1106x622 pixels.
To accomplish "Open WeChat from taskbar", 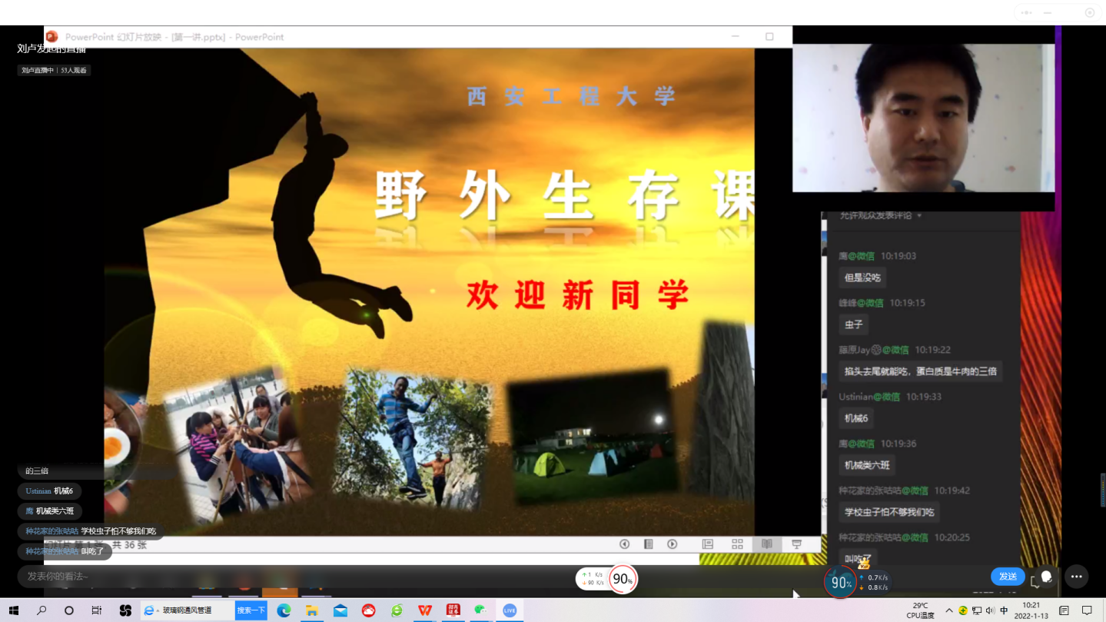I will coord(481,610).
